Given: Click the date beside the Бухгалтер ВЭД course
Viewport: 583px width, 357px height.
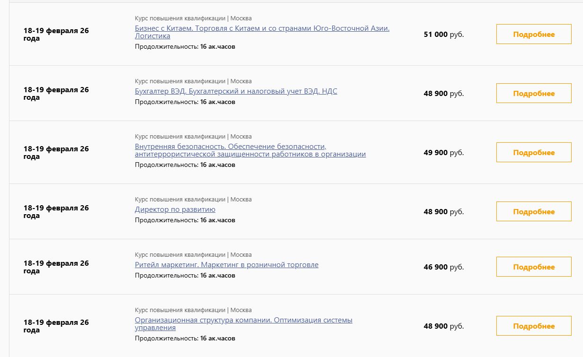Looking at the screenshot, I should [56, 94].
